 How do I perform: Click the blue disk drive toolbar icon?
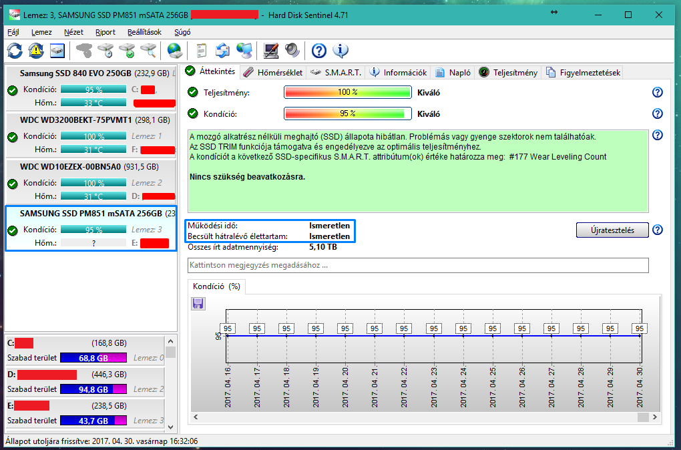[57, 51]
